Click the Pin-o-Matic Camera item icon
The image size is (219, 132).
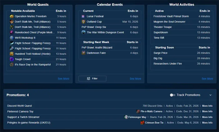click(138, 111)
